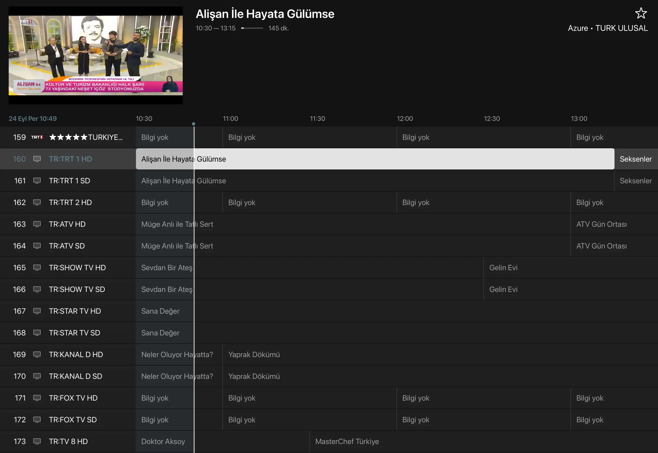Select channel name TR:SHOW TV HD

click(77, 268)
